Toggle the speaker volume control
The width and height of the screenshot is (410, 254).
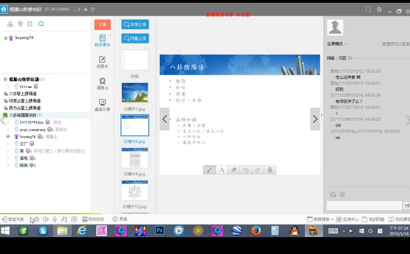(x=46, y=219)
